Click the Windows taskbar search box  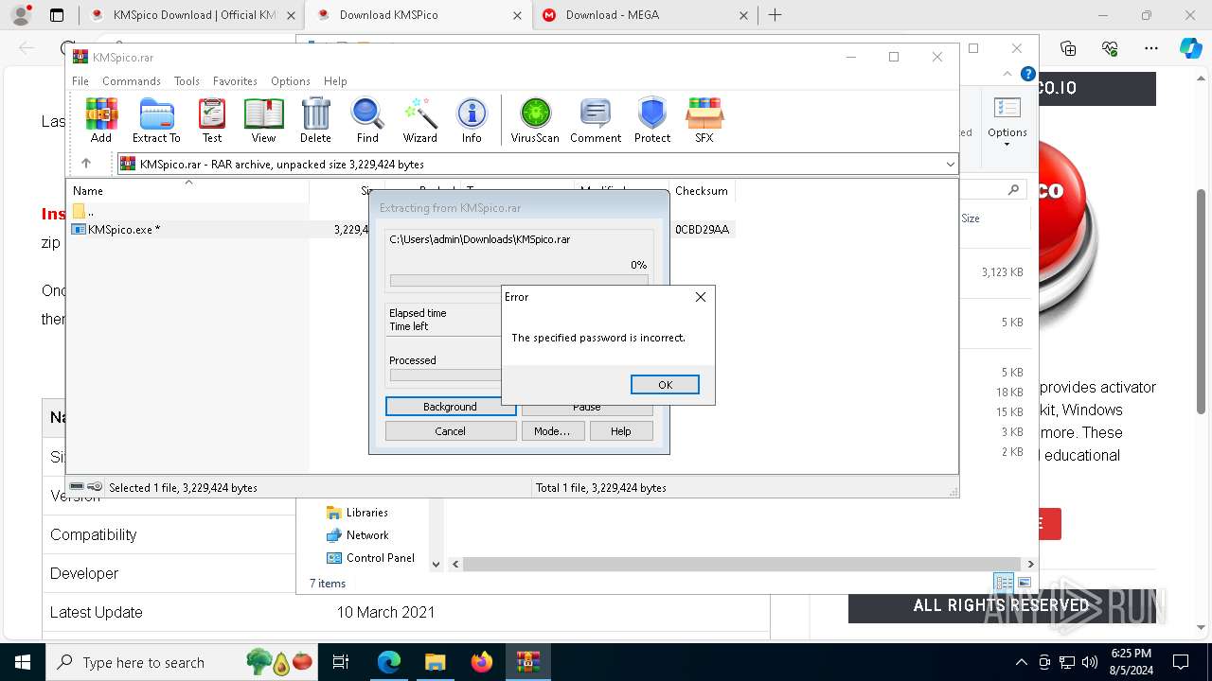[x=180, y=662]
